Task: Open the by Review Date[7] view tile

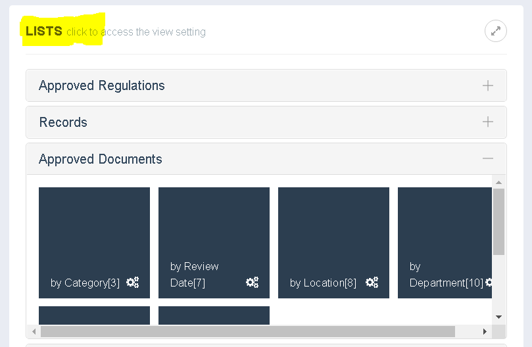Action: [214, 243]
